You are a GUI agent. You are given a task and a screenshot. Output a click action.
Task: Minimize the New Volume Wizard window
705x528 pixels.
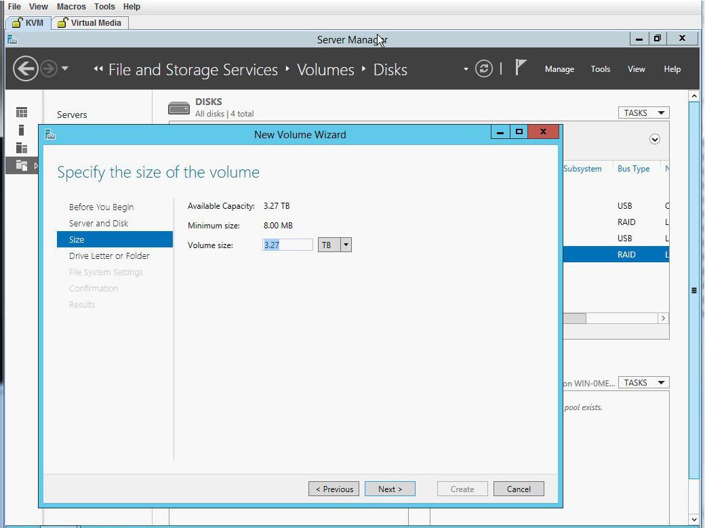coord(500,131)
